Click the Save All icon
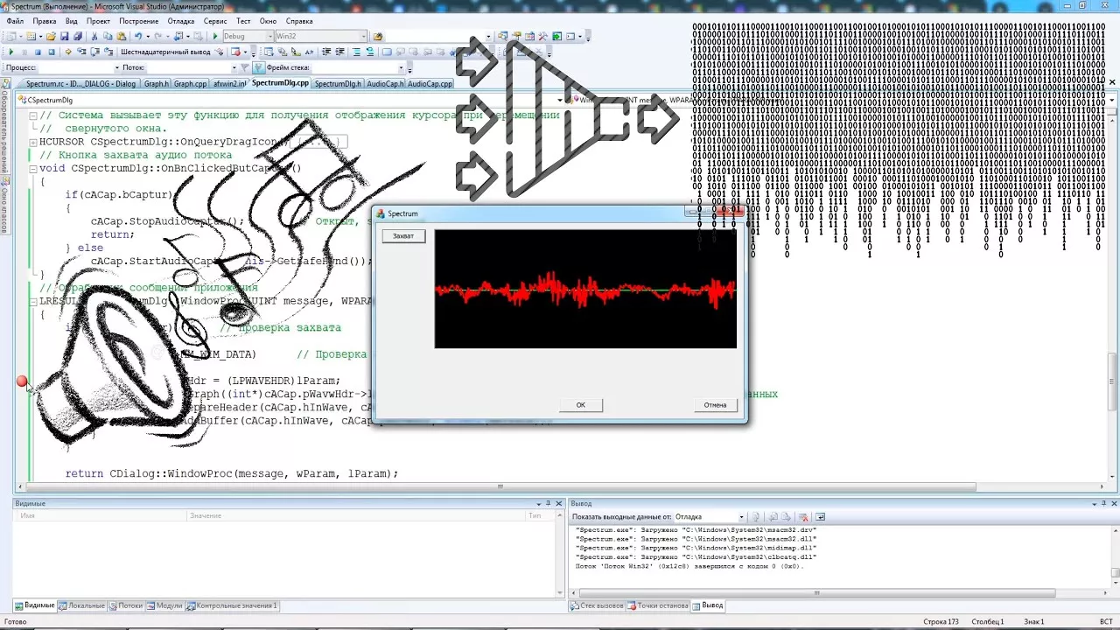 coord(77,37)
